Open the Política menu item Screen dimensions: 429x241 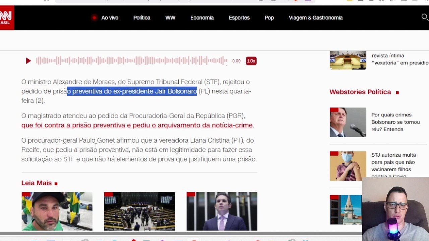tap(142, 18)
